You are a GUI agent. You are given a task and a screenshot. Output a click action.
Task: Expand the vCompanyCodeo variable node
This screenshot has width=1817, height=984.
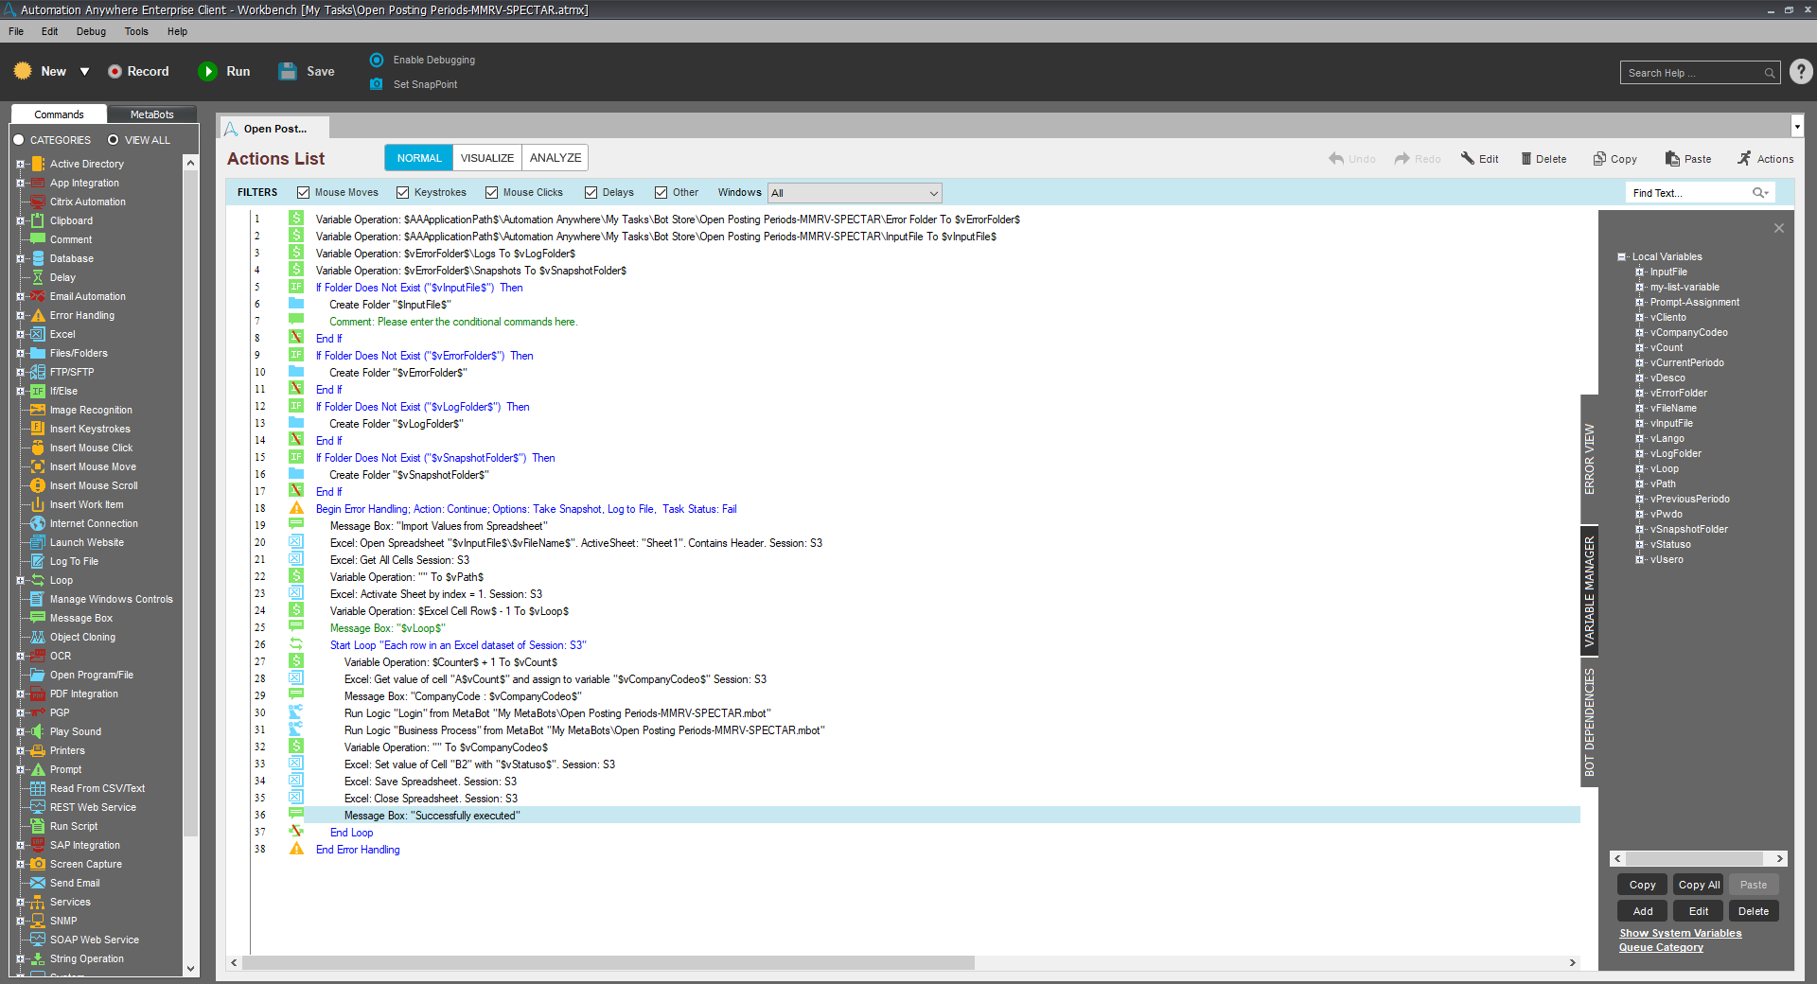pos(1639,333)
